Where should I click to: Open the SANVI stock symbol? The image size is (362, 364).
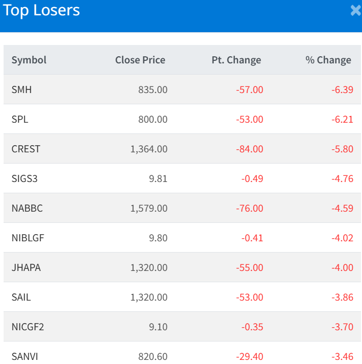point(24,356)
